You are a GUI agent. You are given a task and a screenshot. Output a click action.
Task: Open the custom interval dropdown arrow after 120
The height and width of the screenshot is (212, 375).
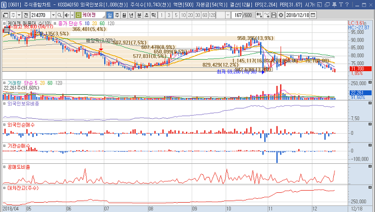point(228,15)
